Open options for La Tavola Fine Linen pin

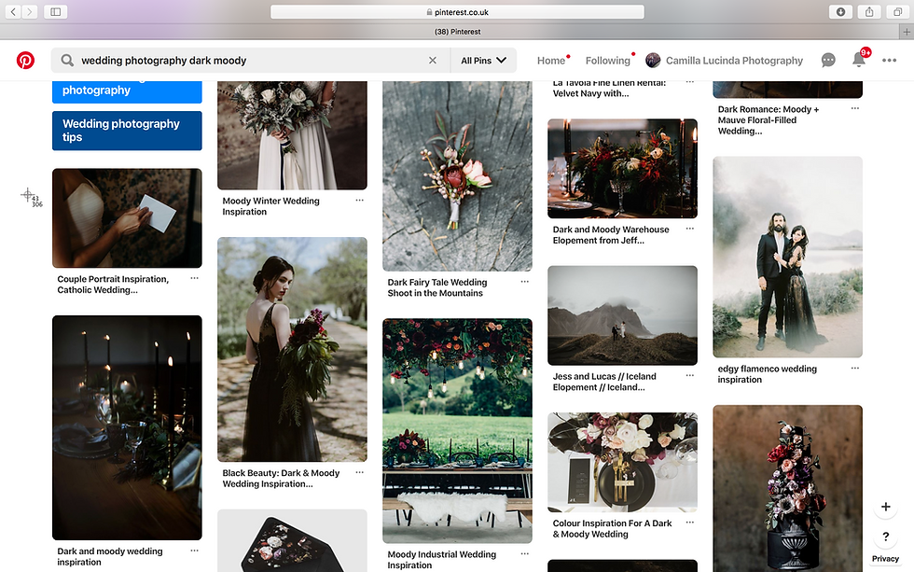[690, 82]
